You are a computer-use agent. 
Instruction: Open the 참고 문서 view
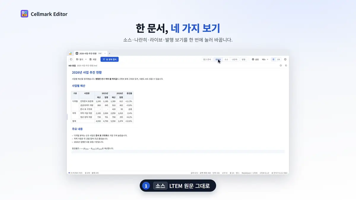(207, 59)
